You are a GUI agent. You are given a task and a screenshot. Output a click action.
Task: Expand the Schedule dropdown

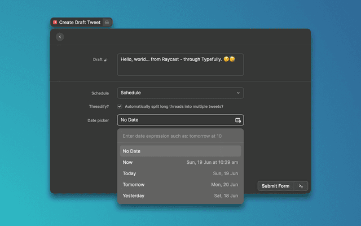(180, 93)
